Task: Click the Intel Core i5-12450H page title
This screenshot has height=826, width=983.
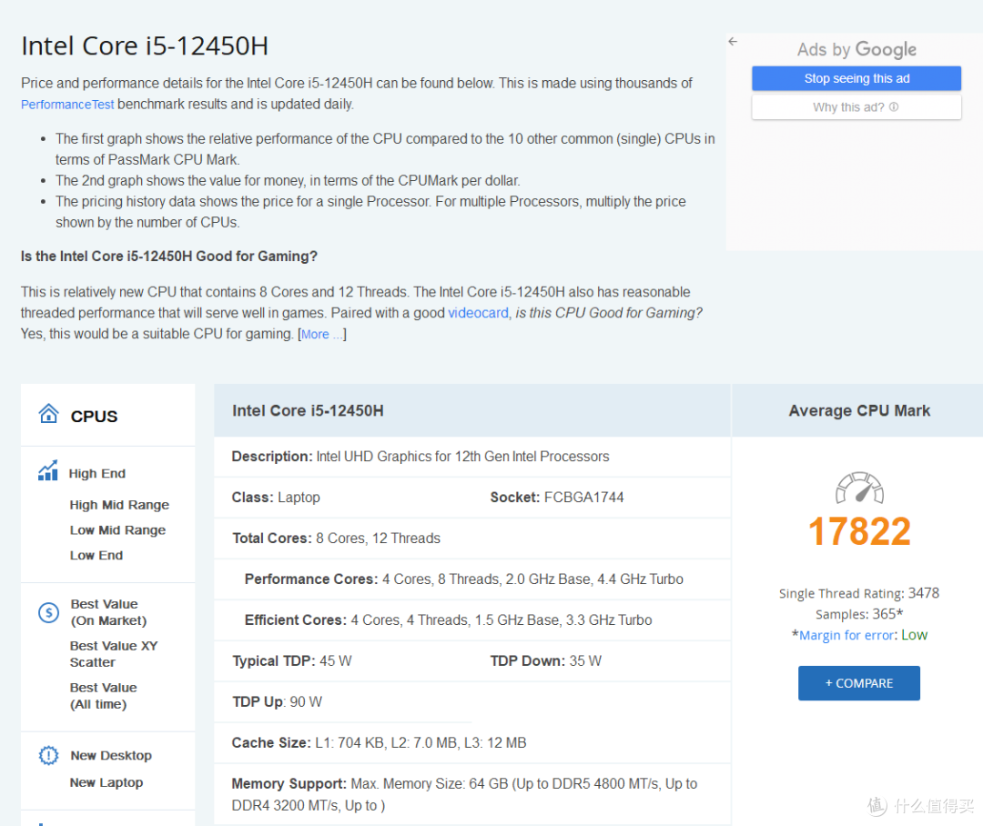Action: pyautogui.click(x=145, y=46)
